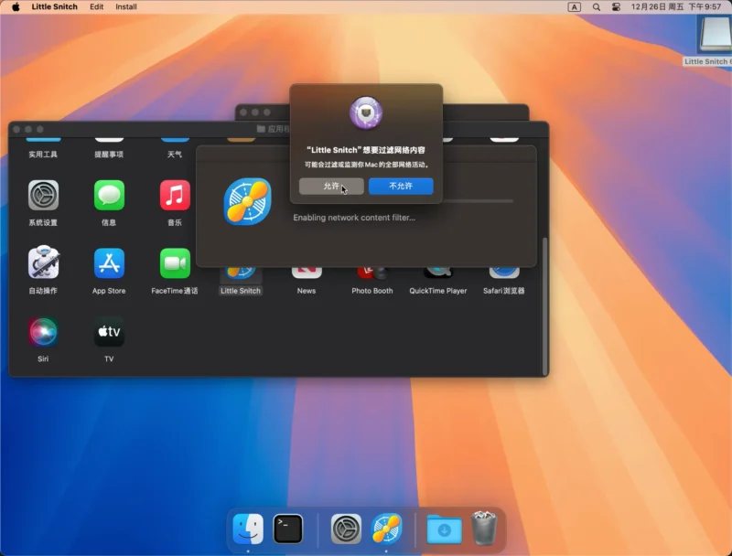Click Spotlight search in the menu bar
The width and height of the screenshot is (732, 556).
(x=597, y=6)
